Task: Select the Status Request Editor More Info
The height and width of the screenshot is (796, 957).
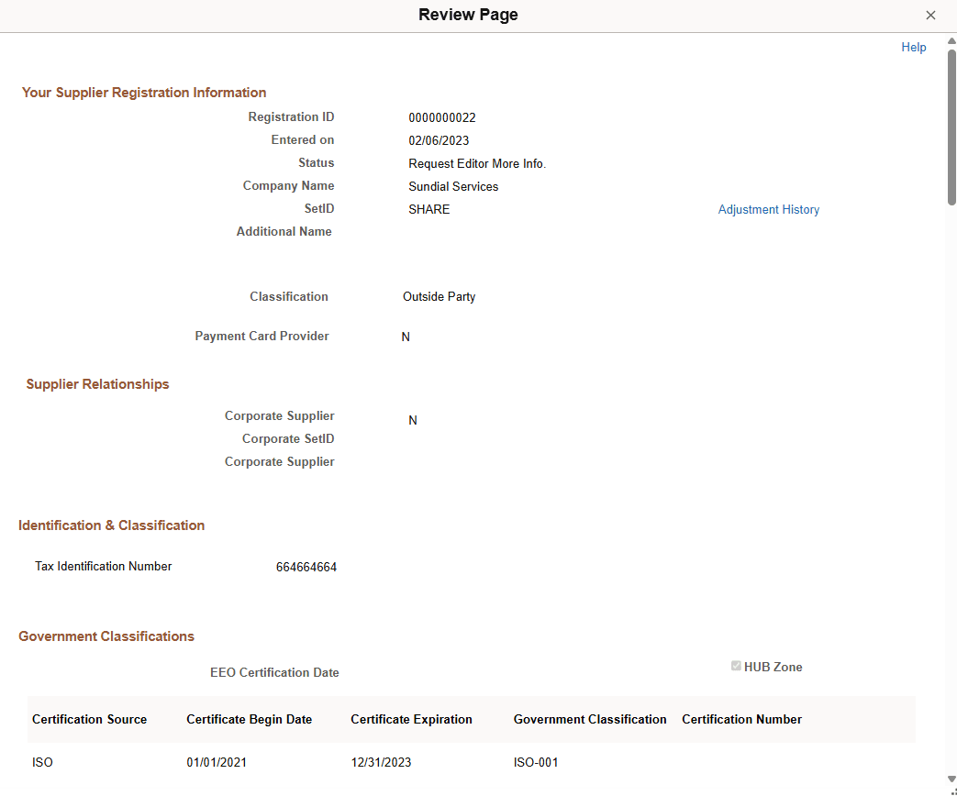Action: point(477,163)
